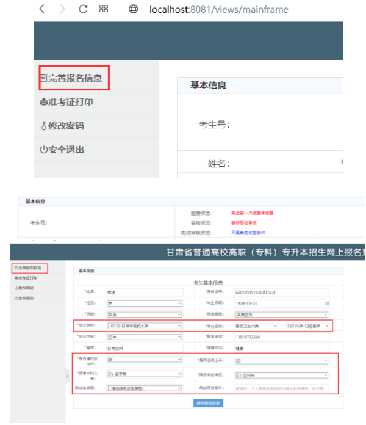
Task: Go back with the browser back arrow
Action: [41, 9]
